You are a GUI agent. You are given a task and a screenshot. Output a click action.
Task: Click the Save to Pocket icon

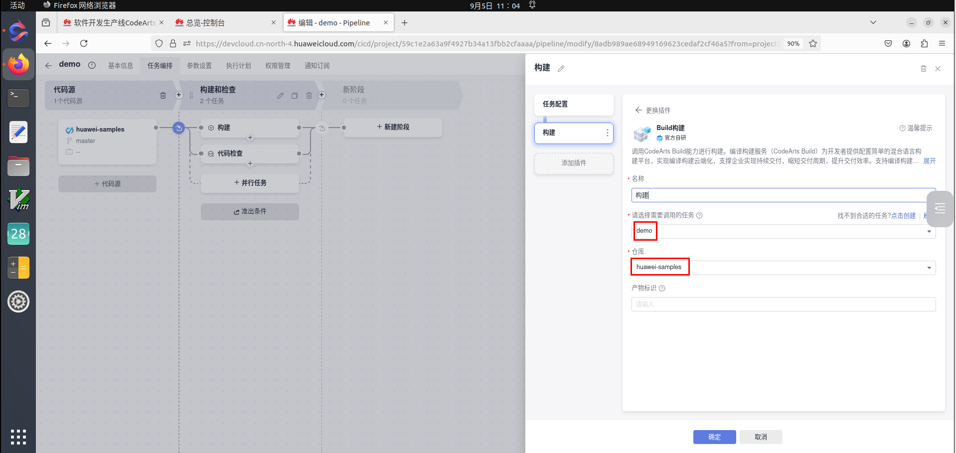[x=888, y=44]
